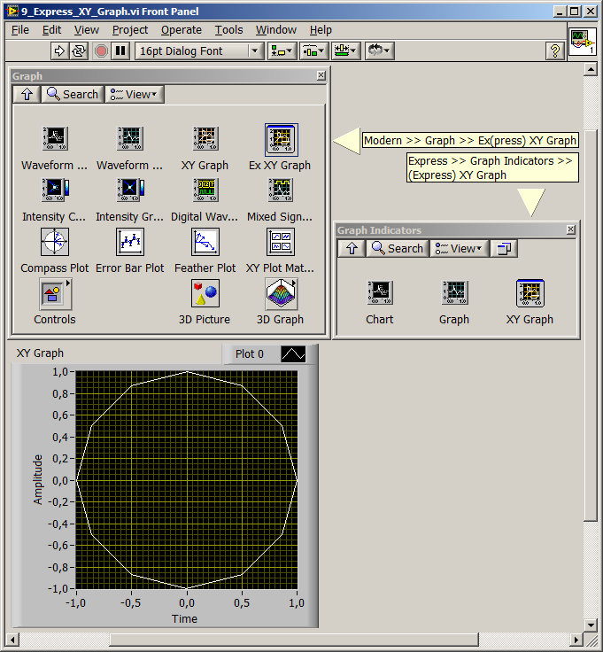Image resolution: width=603 pixels, height=652 pixels.
Task: Open the context help question mark
Action: pyautogui.click(x=554, y=51)
